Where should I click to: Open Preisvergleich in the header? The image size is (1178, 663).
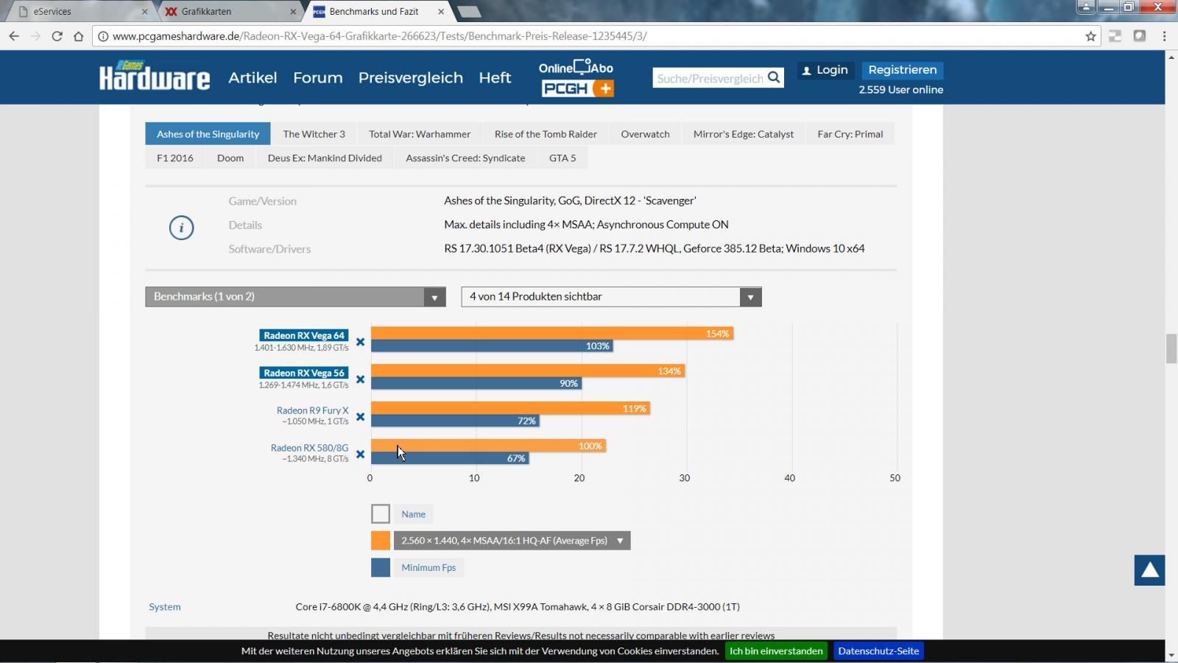click(x=411, y=77)
